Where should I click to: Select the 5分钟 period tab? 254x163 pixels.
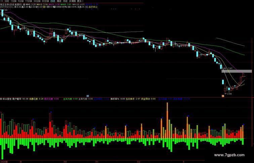(x=21, y=1)
